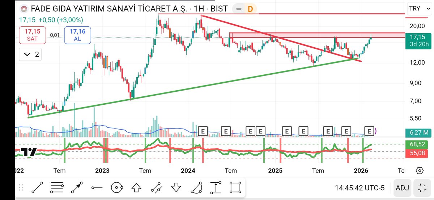Open rightmost E earnings marker near 2026
The image size is (434, 200).
click(369, 130)
